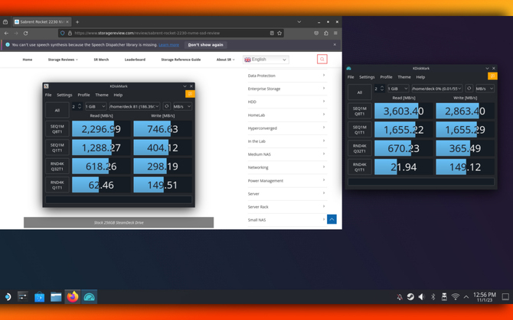The width and height of the screenshot is (513, 320).
Task: Open the Hyperconverged category row
Action: (x=286, y=128)
